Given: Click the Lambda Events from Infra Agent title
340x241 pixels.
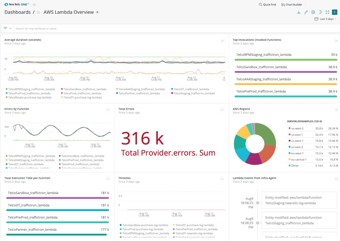Looking at the screenshot, I should (x=254, y=178).
